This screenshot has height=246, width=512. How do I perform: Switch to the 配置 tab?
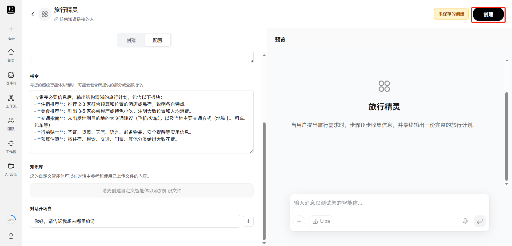[x=158, y=40]
